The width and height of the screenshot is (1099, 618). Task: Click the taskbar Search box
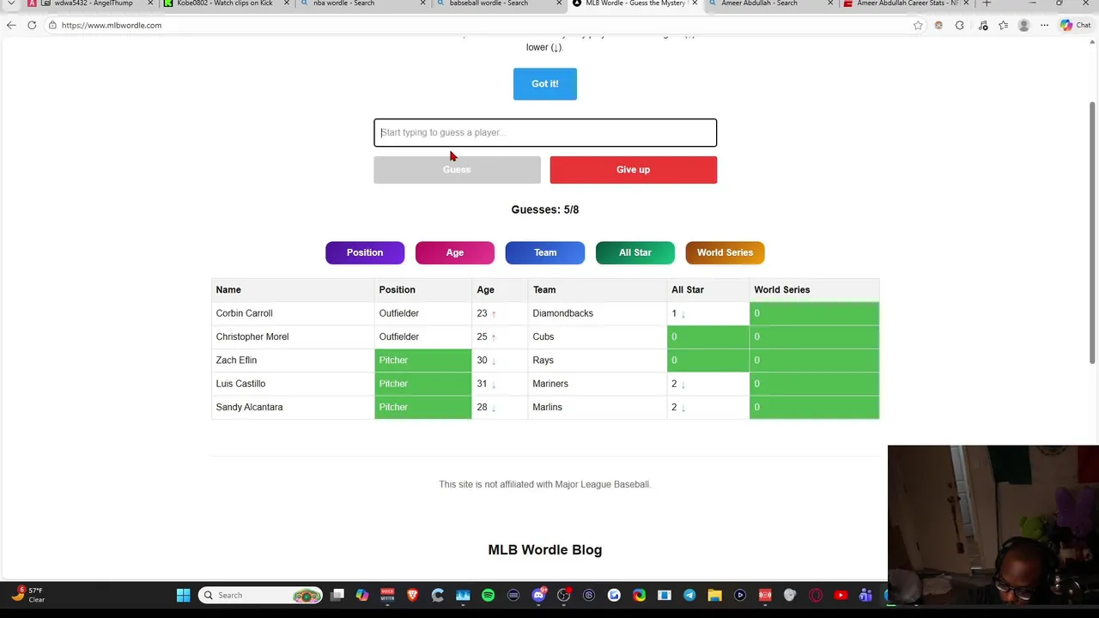pos(261,595)
